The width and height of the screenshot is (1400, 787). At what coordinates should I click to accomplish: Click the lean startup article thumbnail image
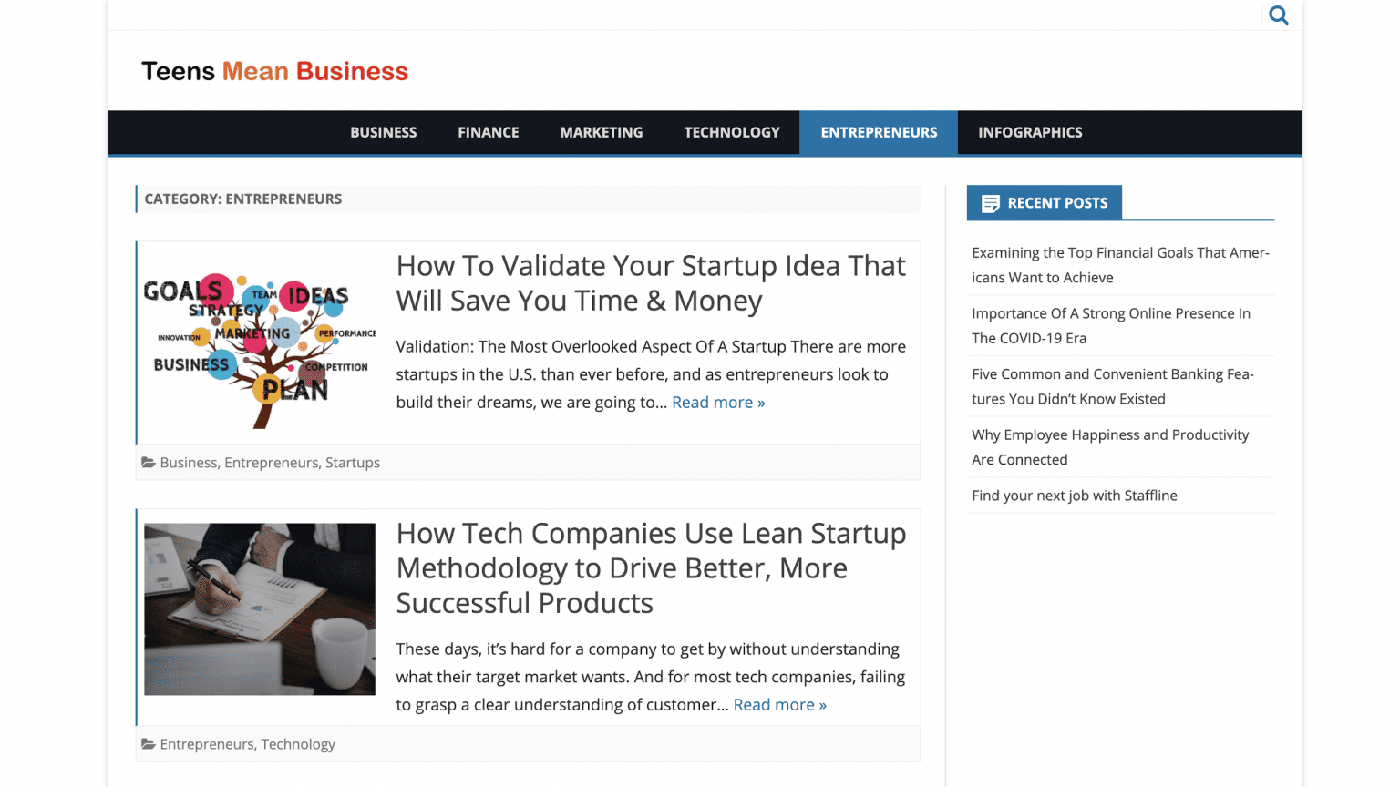point(259,608)
